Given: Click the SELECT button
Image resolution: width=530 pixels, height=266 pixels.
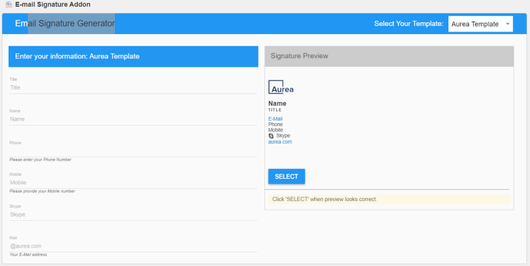Looking at the screenshot, I should (x=287, y=176).
